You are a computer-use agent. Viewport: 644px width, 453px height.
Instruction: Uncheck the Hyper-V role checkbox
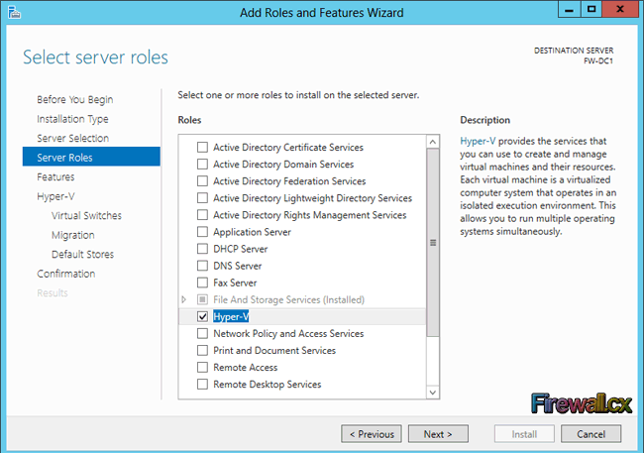coord(202,316)
